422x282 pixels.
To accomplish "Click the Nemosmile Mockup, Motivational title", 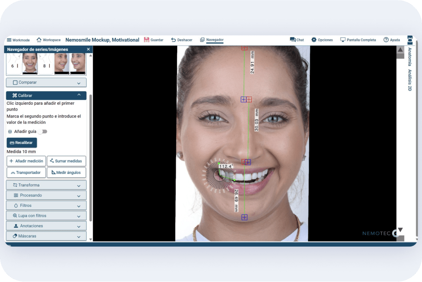I will click(102, 40).
